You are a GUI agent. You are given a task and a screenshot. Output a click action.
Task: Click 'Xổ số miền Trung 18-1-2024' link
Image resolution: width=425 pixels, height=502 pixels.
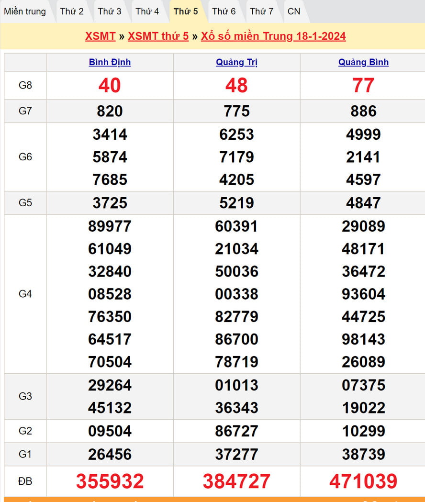tap(273, 36)
